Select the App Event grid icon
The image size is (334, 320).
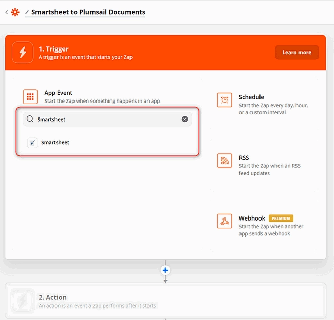(30, 96)
